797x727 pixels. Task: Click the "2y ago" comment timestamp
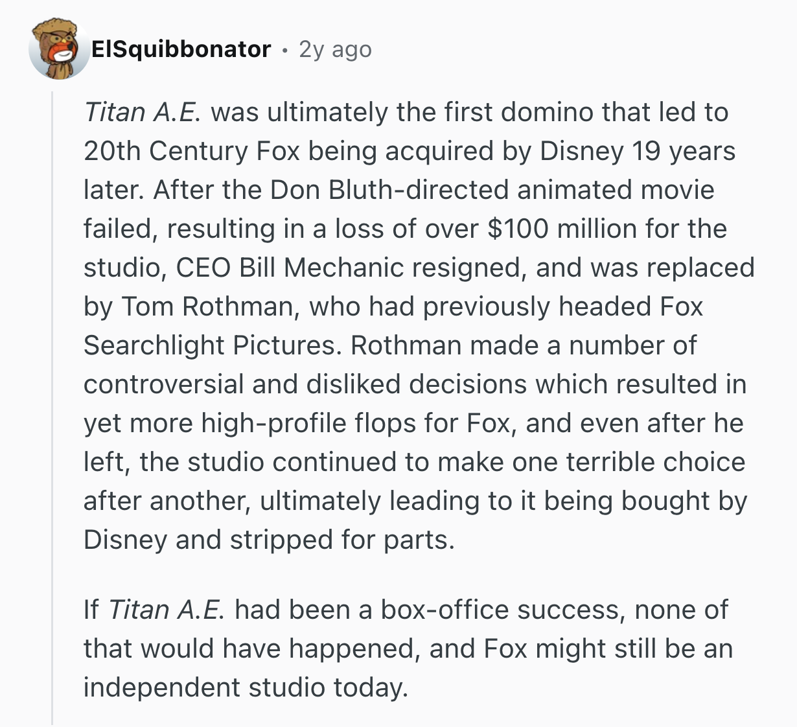pyautogui.click(x=335, y=49)
